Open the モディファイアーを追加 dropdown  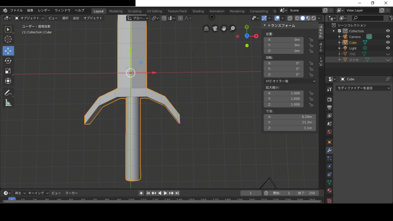pyautogui.click(x=362, y=88)
